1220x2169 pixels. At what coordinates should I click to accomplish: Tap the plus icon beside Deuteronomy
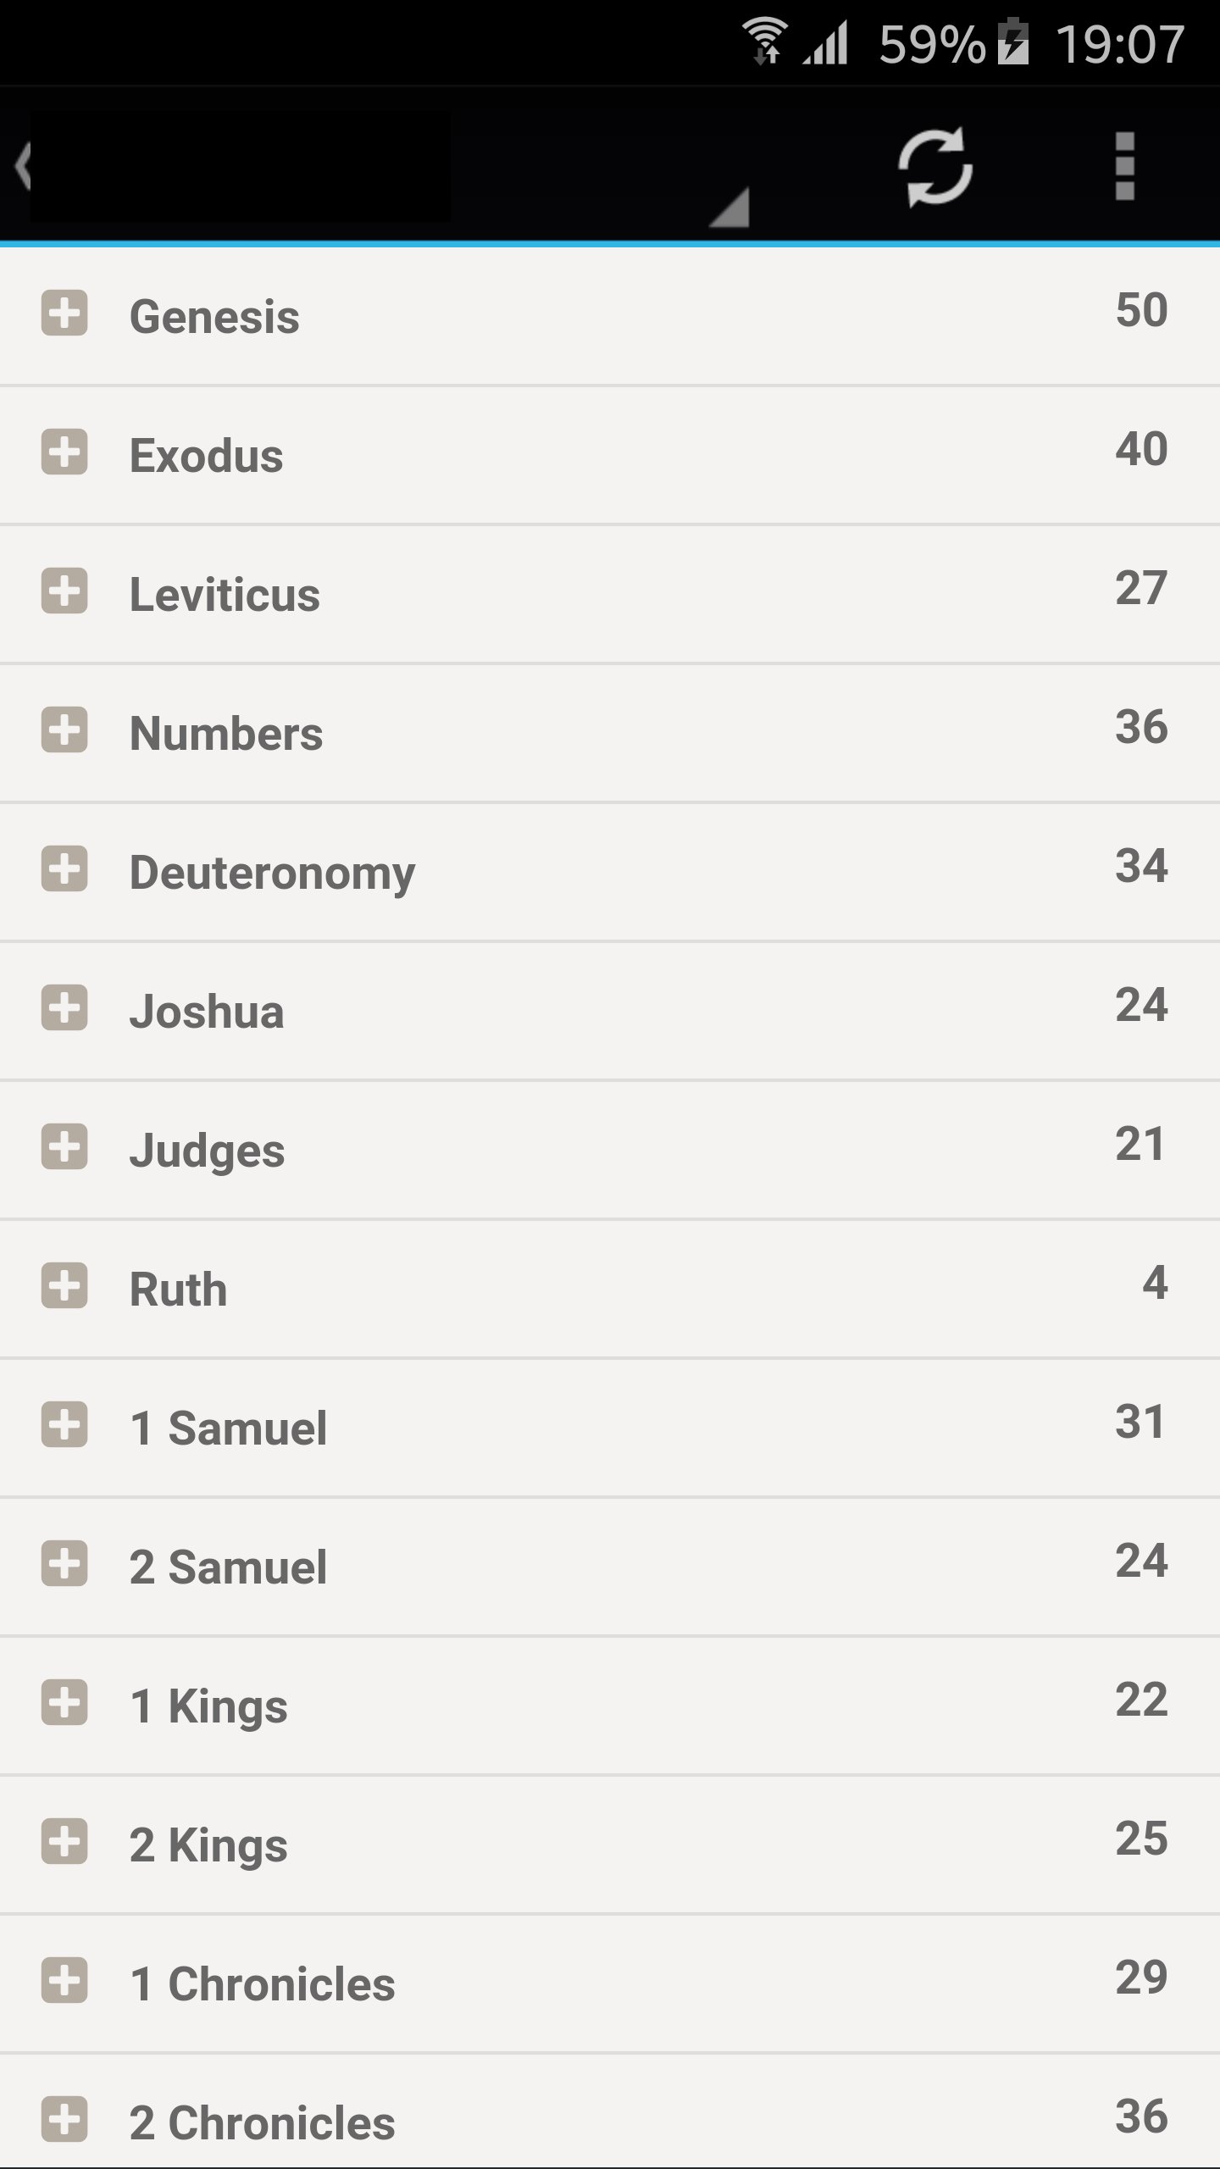(64, 869)
